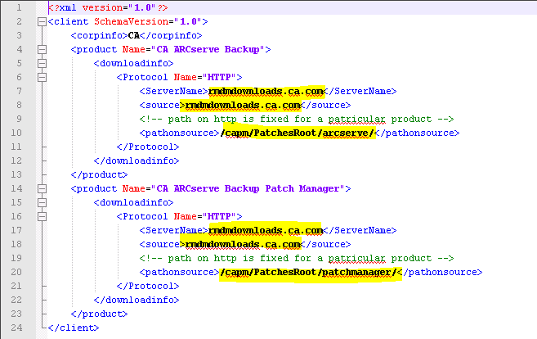Collapse the downloadinfo fold on line 15

(x=42, y=203)
